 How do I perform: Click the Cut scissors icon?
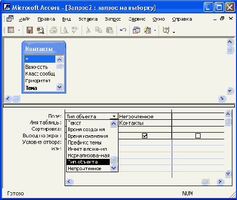[x=88, y=30]
